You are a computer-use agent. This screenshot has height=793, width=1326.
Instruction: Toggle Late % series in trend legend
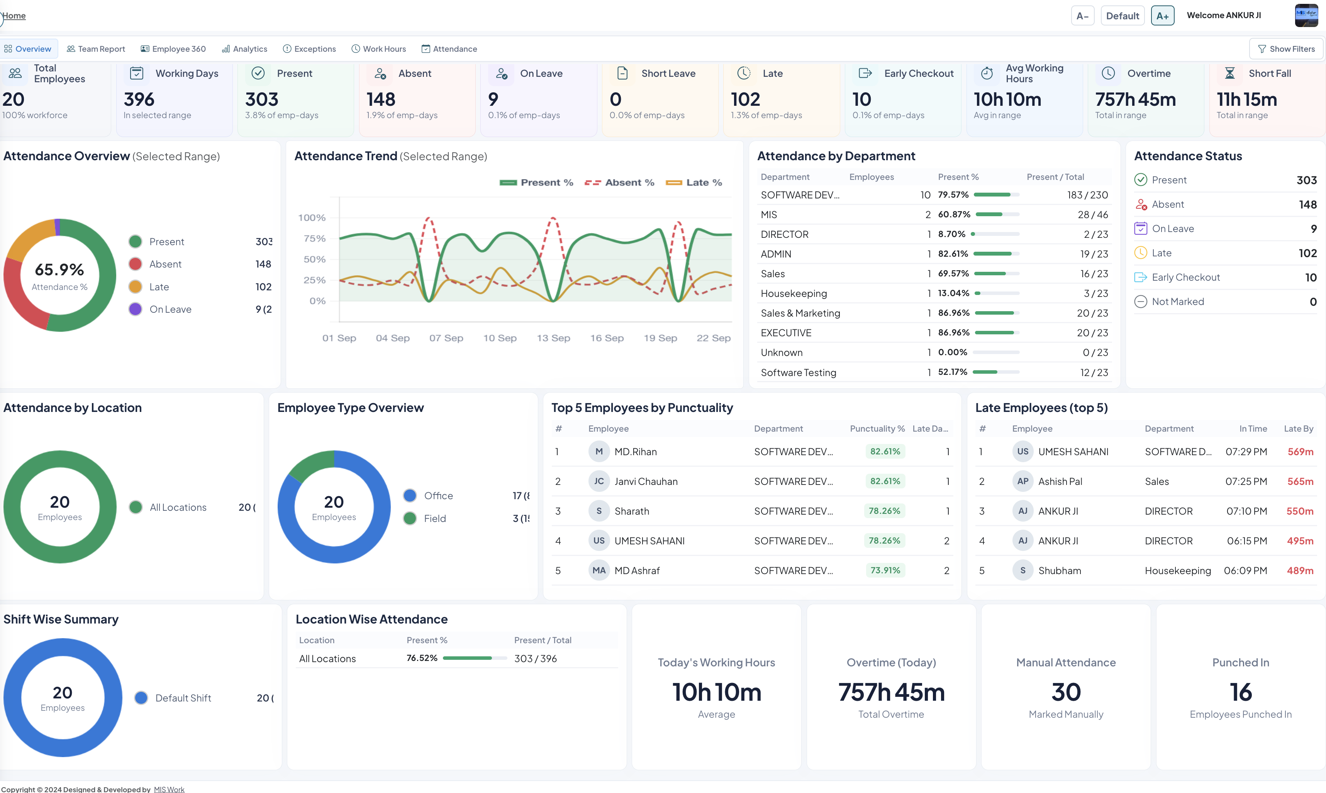(694, 182)
